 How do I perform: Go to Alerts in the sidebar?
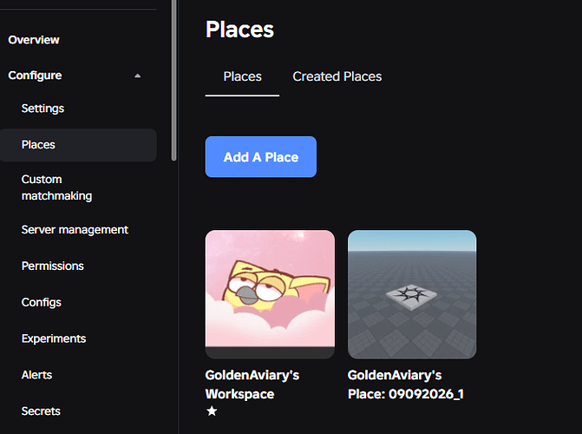[x=36, y=375]
